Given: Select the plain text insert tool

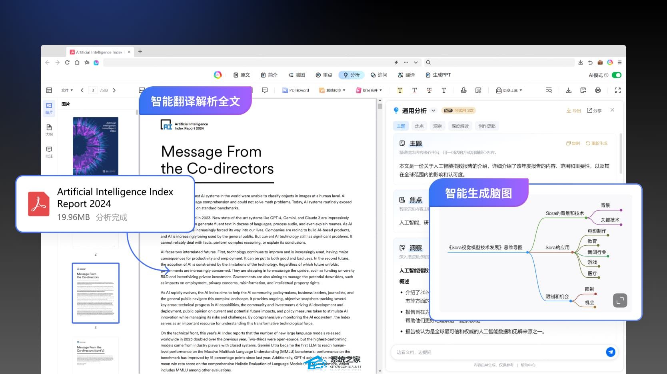Looking at the screenshot, I should pos(444,90).
